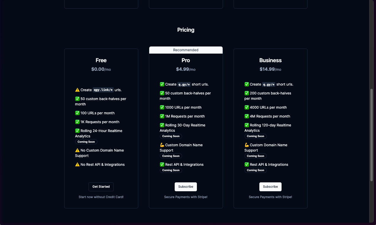Click the q.gy/* code tag in Pro plan

point(184,84)
